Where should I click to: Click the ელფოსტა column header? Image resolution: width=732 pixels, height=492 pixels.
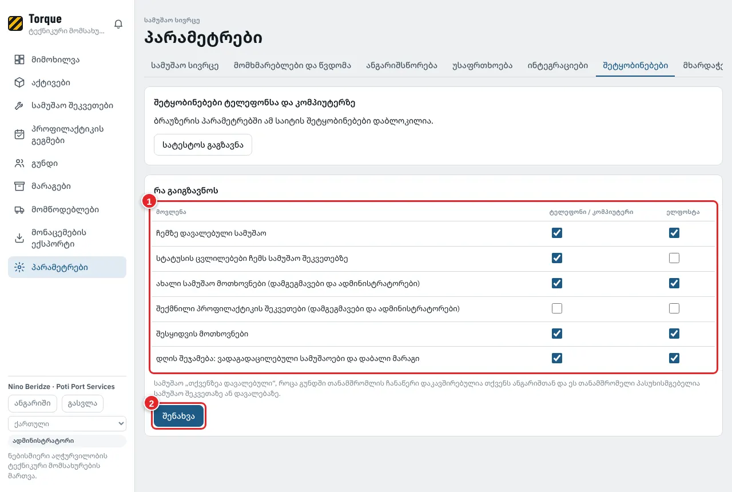tap(682, 212)
